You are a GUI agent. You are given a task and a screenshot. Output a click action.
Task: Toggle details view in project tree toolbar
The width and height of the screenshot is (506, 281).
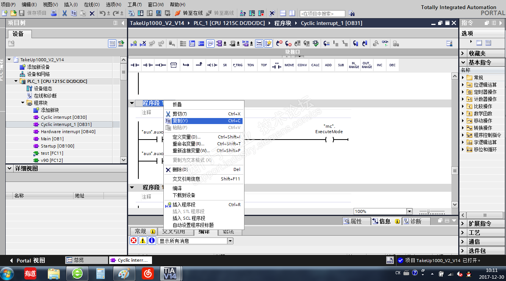click(112, 43)
